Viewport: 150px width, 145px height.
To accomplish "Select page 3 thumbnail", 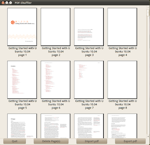I will tap(89, 27).
